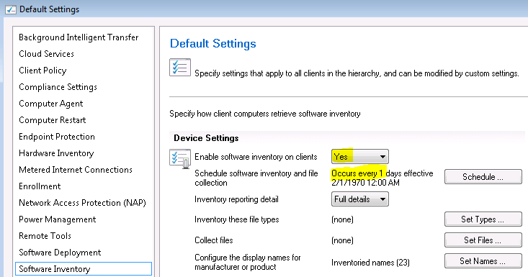Click the 'Device Settings' section header
This screenshot has width=528, height=277.
pos(206,138)
